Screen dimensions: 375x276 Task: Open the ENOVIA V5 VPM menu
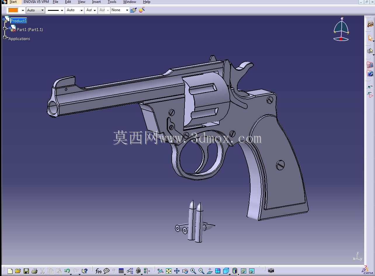(x=36, y=2)
